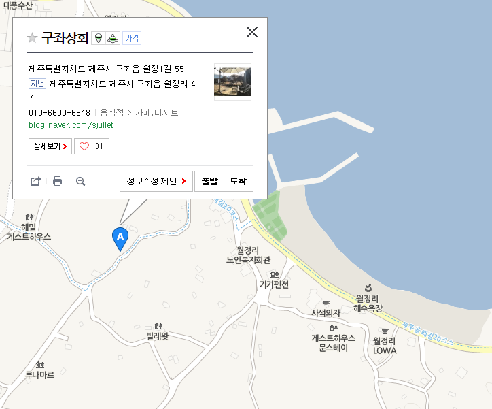
Task: Click the 사색의자 cafe icon on map
Action: coord(326,303)
